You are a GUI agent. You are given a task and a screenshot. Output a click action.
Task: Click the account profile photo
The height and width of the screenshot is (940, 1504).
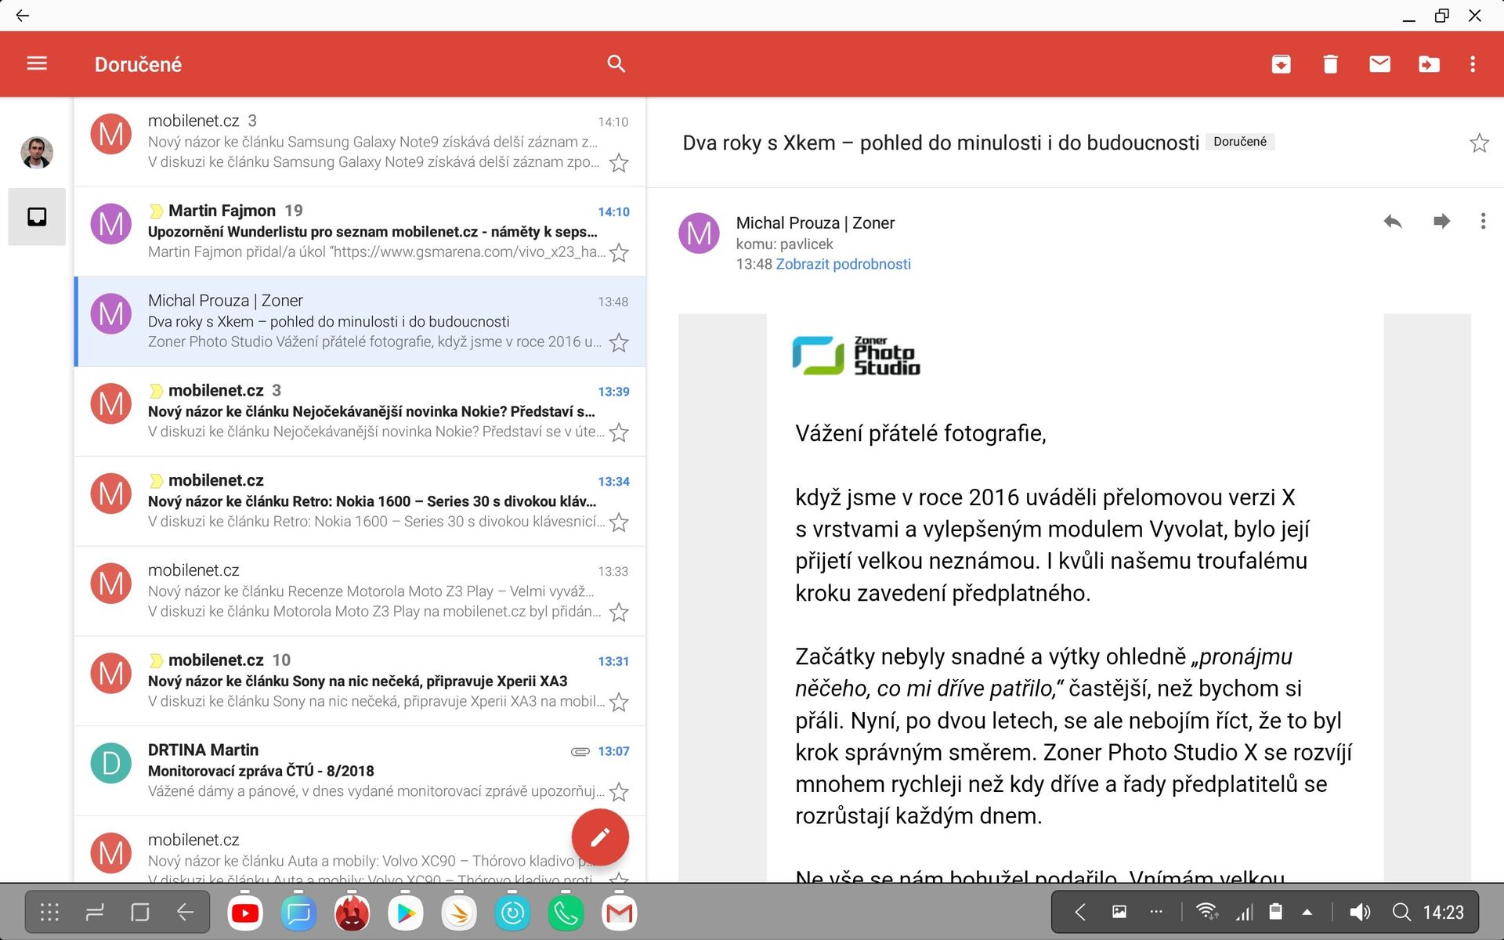(x=37, y=152)
